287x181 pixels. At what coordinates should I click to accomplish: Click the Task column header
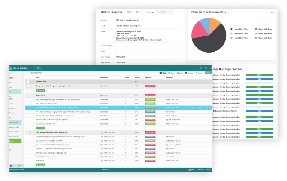[38, 77]
